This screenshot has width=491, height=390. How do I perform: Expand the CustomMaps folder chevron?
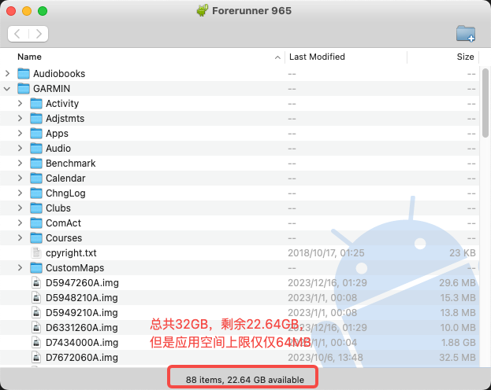click(x=20, y=268)
